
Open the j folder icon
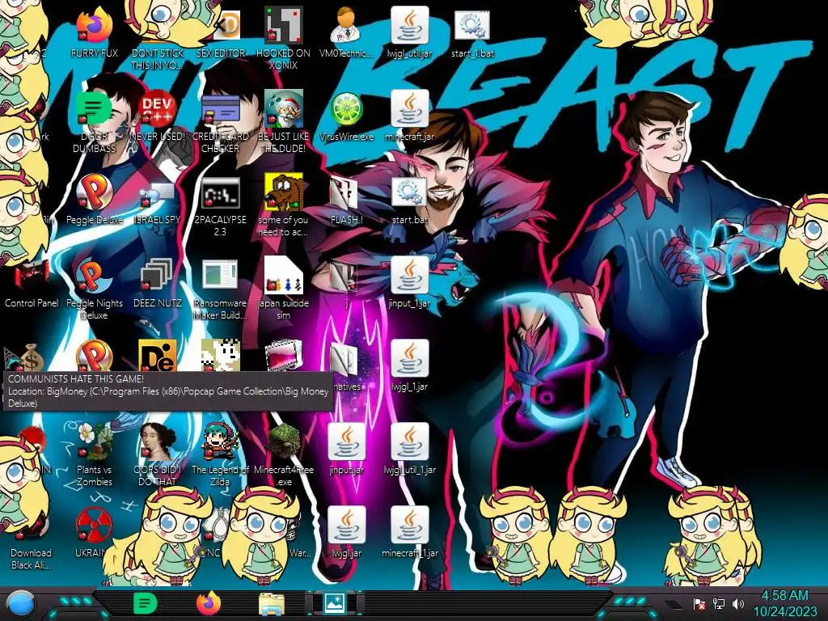coord(344,276)
